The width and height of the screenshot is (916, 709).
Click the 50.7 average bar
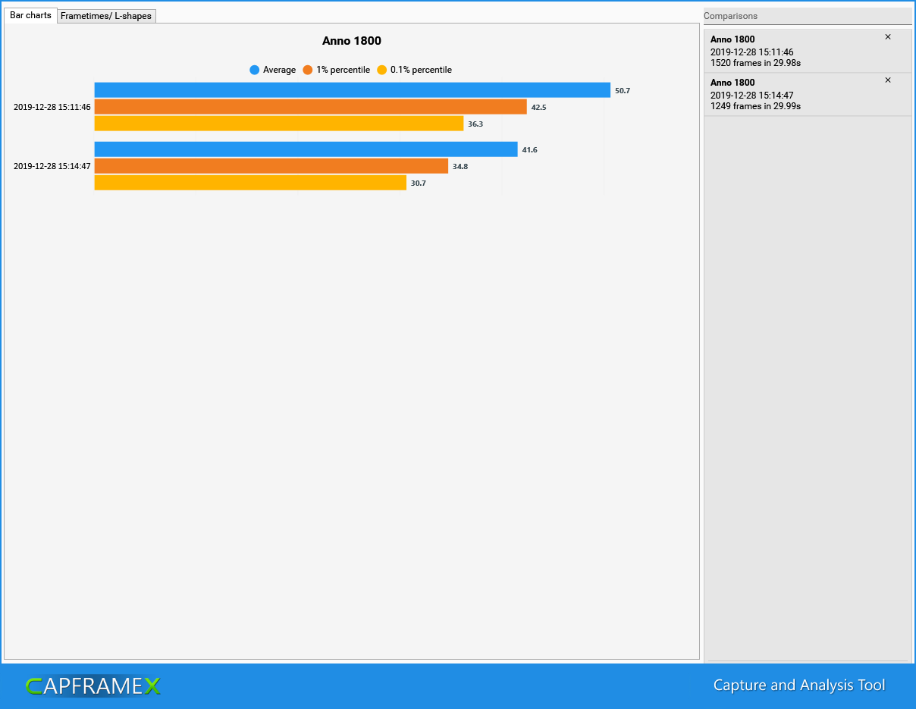tap(353, 90)
